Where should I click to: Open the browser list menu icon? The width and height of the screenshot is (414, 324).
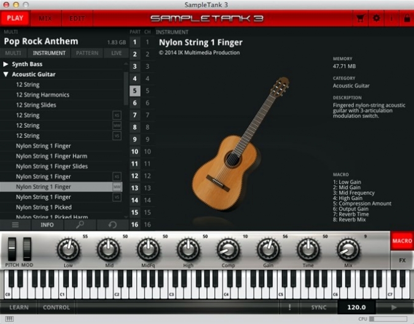tap(15, 225)
